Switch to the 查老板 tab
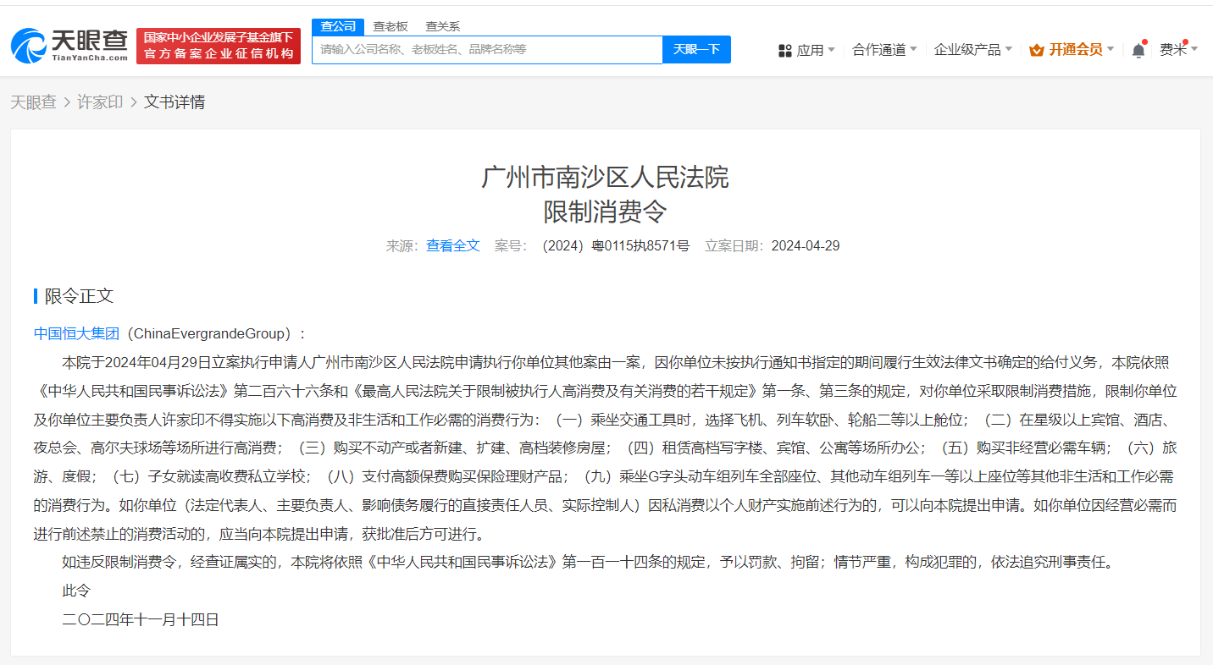Viewport: 1213px width, 665px height. pyautogui.click(x=390, y=26)
